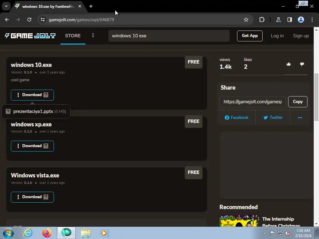Click the page vertical scrollbar thumb
The width and height of the screenshot is (319, 239).
click(316, 97)
